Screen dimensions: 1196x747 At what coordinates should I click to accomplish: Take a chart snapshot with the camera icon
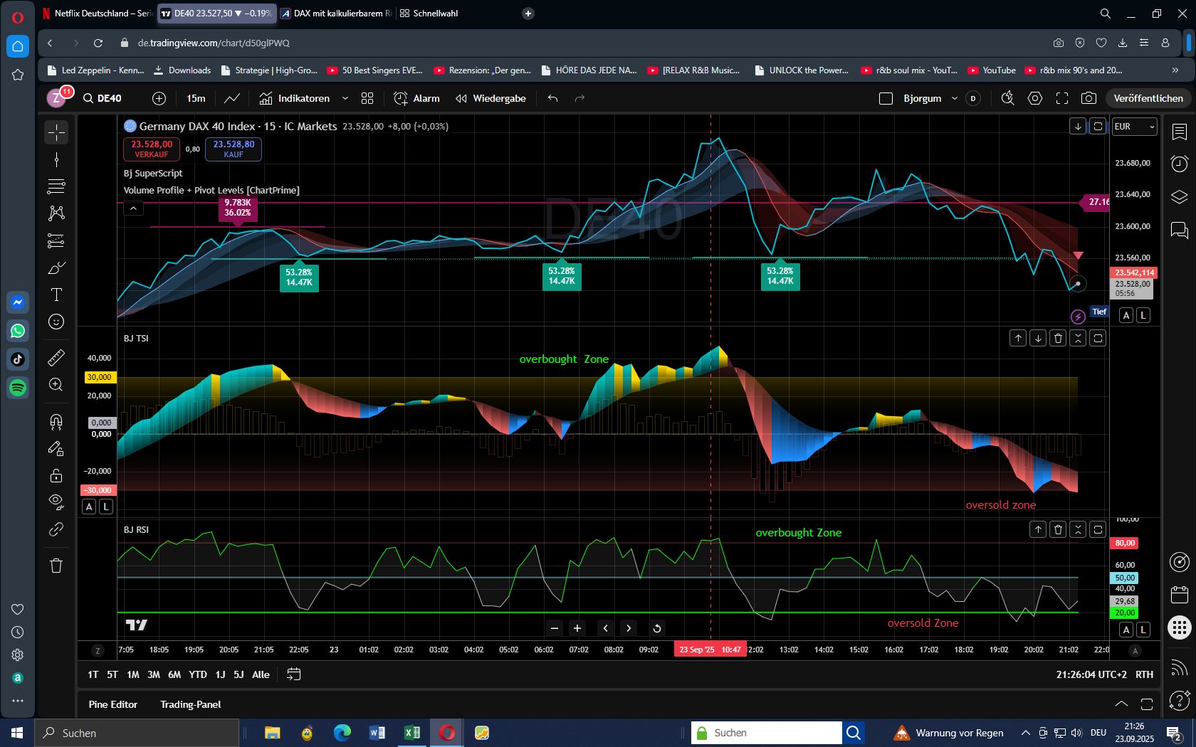tap(1089, 98)
